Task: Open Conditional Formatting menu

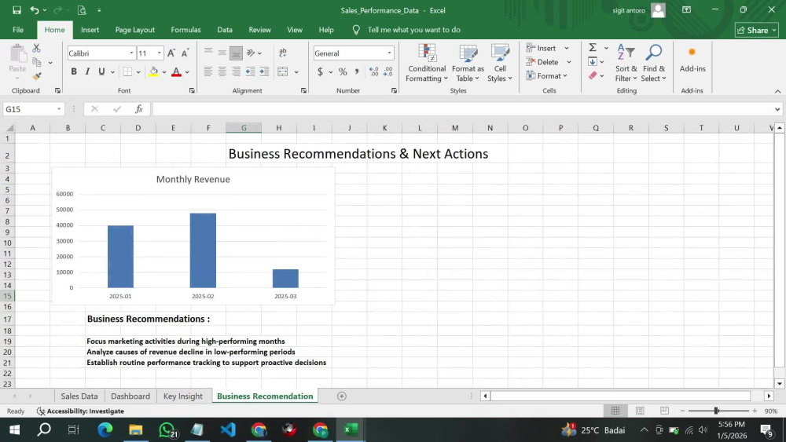Action: tap(427, 64)
